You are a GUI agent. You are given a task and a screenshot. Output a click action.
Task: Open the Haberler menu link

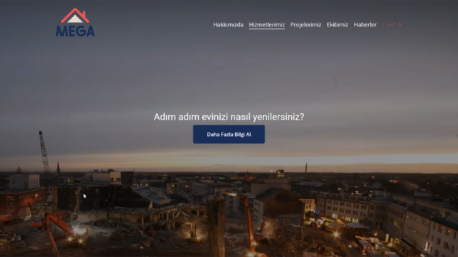pyautogui.click(x=365, y=25)
